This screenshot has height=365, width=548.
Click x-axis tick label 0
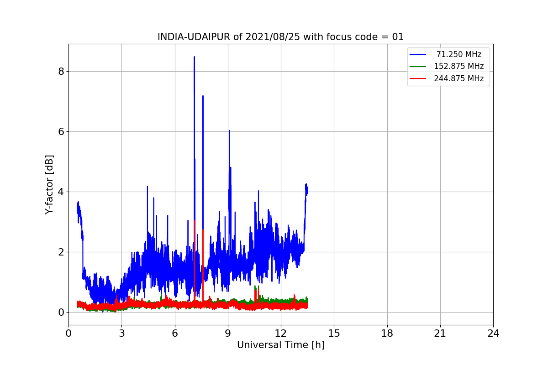coord(68,334)
